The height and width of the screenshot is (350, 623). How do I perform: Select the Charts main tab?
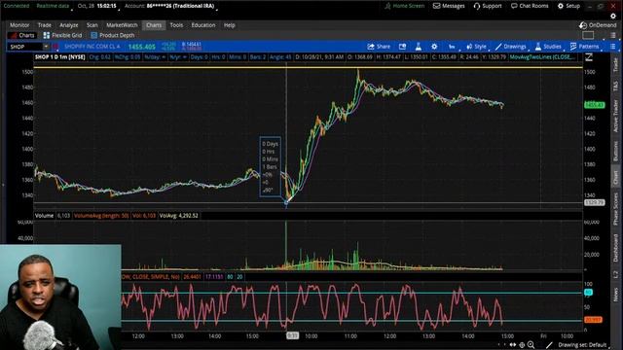[154, 25]
